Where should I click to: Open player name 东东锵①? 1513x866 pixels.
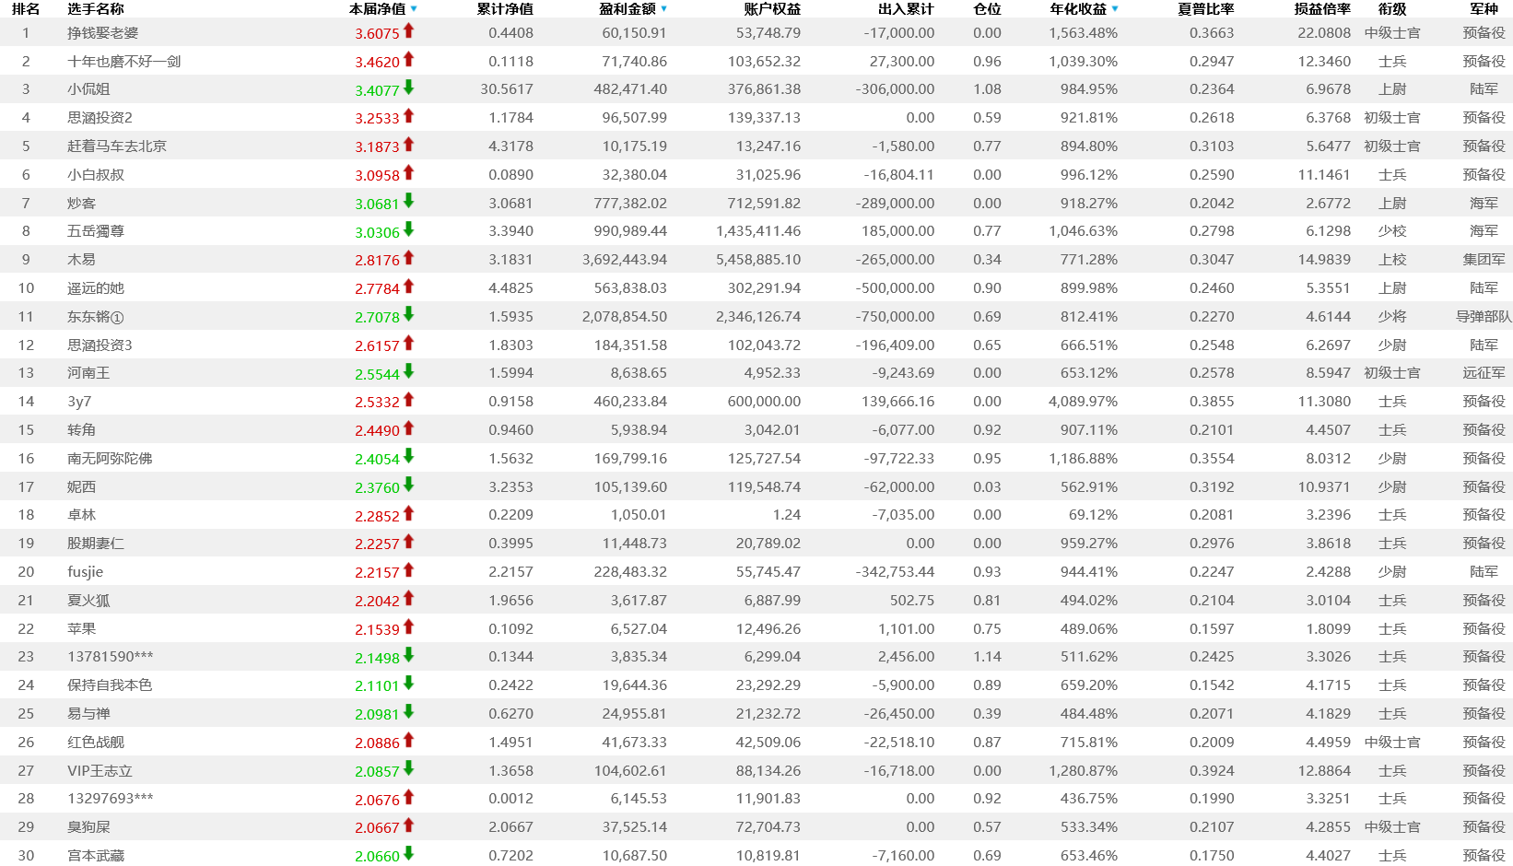point(96,317)
